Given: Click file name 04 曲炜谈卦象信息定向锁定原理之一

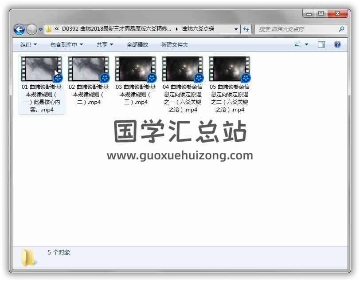Looking at the screenshot, I should click(183, 98).
